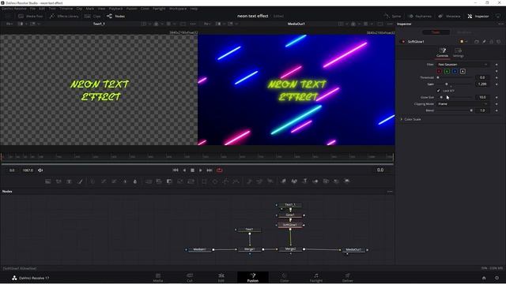Uncheck the Lock X/Y checkbox

(x=438, y=91)
